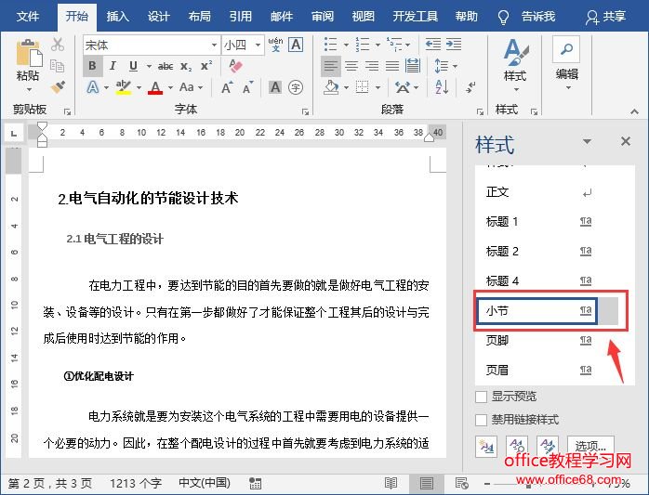The height and width of the screenshot is (495, 649).
Task: Switch to the 设计 (Design) tab
Action: click(x=158, y=16)
